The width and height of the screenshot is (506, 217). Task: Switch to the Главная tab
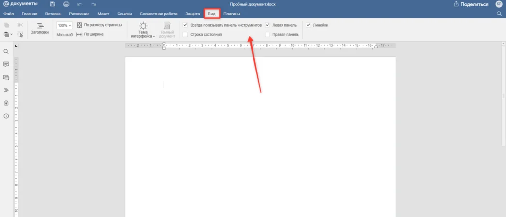click(30, 14)
